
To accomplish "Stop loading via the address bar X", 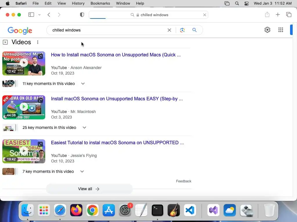I will tap(204, 15).
